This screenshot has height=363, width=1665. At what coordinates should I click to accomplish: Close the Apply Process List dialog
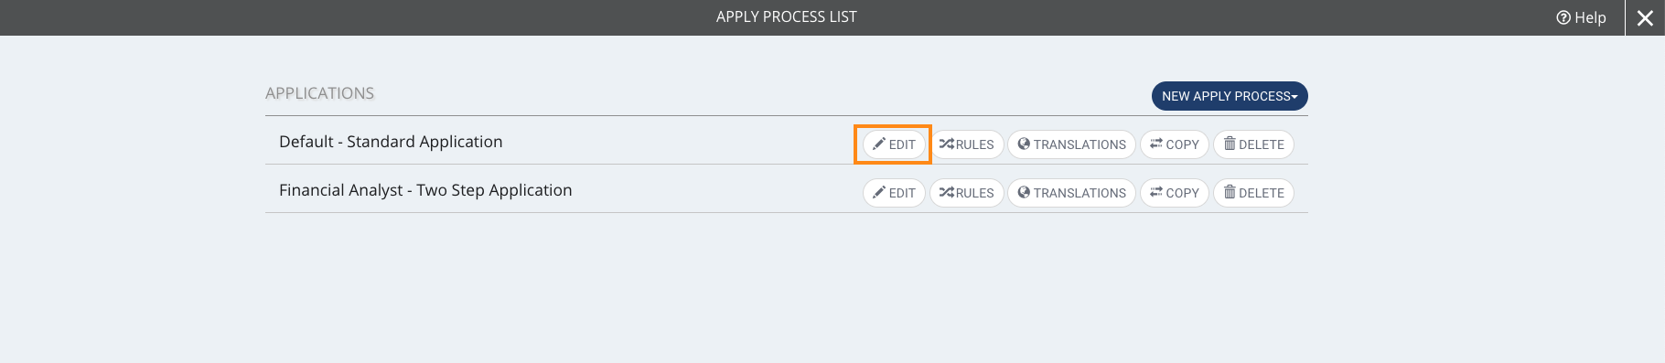(x=1645, y=18)
